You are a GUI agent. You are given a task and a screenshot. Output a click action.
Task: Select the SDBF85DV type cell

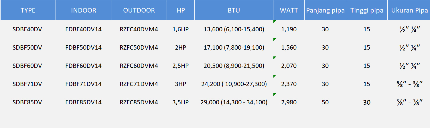coord(27,102)
